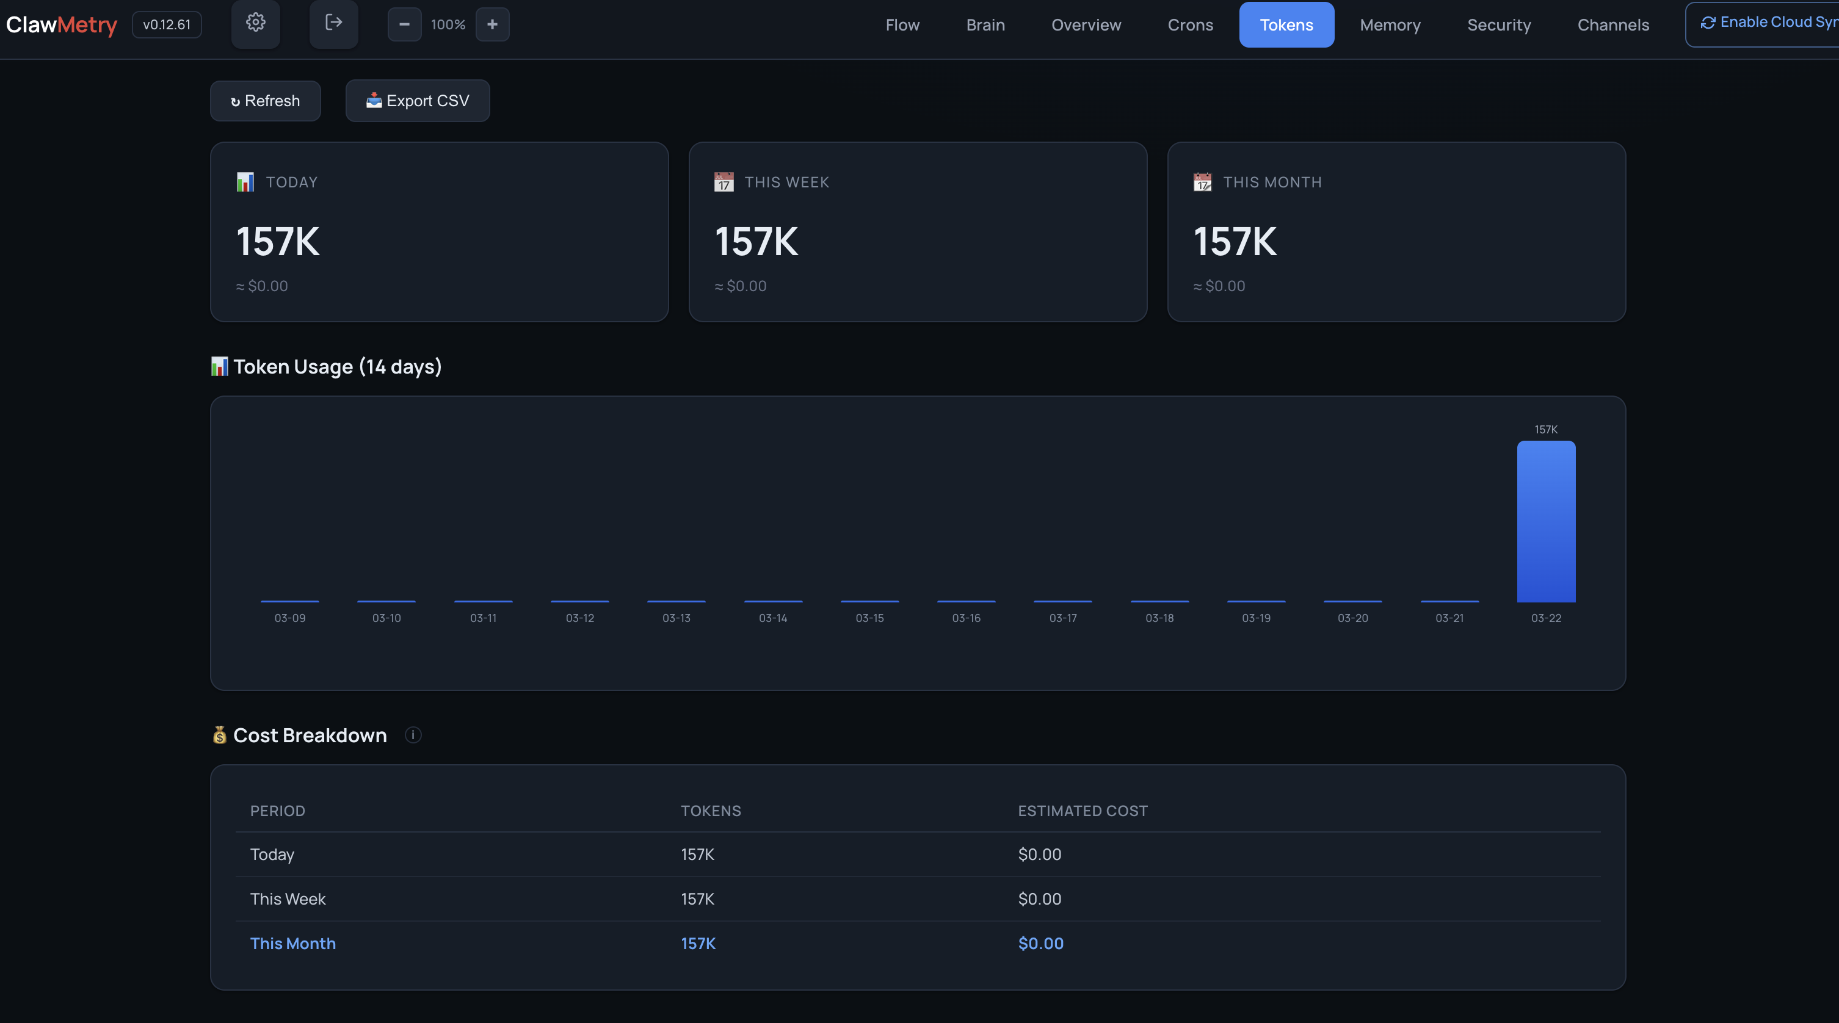This screenshot has height=1023, width=1839.
Task: Click the Today bar chart icon
Action: tap(245, 182)
